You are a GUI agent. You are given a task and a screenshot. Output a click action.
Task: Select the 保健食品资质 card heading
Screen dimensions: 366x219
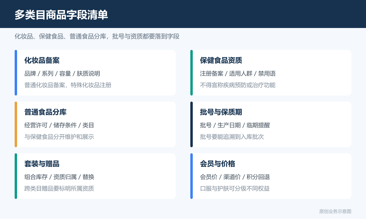pos(221,60)
